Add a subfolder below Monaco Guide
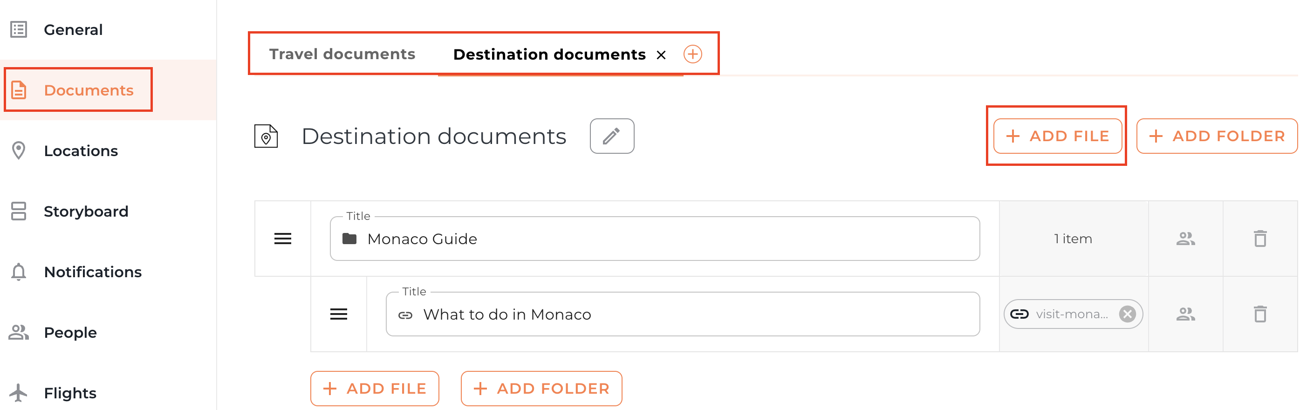The height and width of the screenshot is (410, 1300). click(541, 388)
